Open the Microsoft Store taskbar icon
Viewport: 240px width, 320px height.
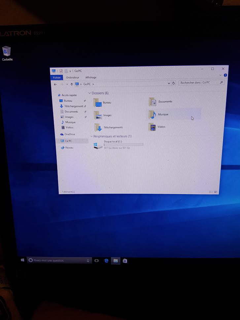[125, 261]
